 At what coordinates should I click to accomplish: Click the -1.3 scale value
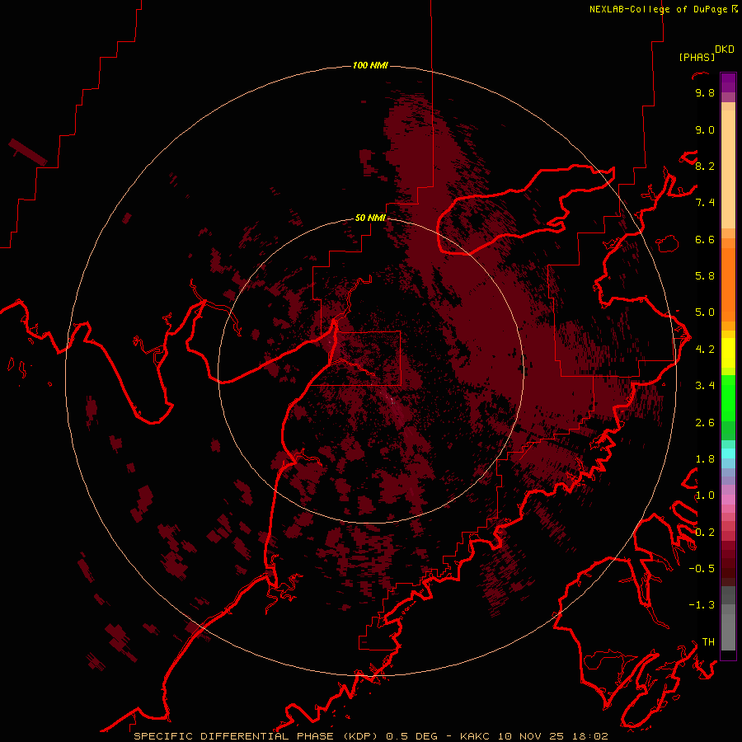point(702,605)
